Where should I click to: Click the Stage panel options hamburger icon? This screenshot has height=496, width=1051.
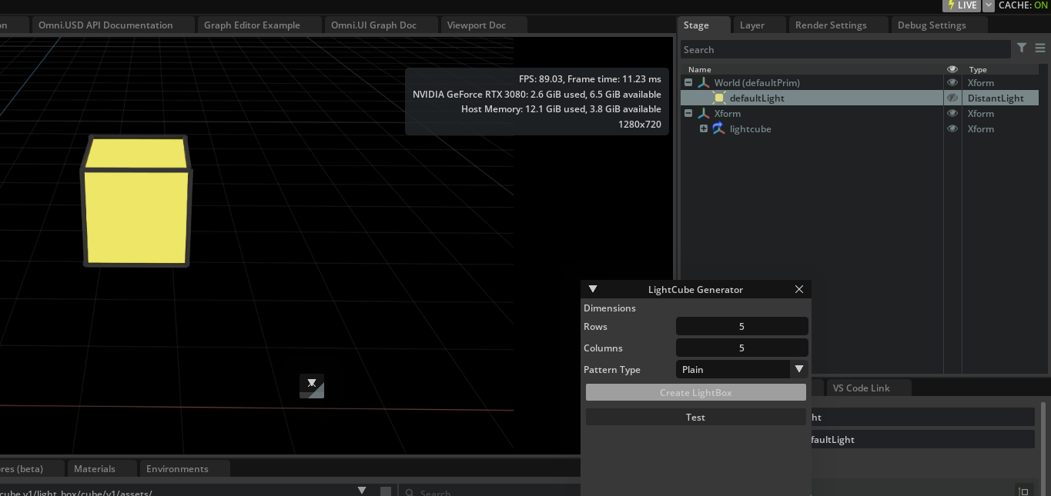coord(1040,48)
